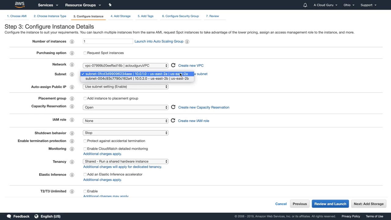Click info icon next to Number of instances
Screen dimensions: 391x220
(72, 42)
